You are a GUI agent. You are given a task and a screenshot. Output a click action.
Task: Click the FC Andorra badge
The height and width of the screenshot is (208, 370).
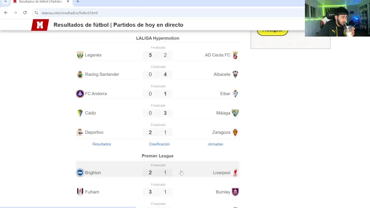[x=80, y=94]
